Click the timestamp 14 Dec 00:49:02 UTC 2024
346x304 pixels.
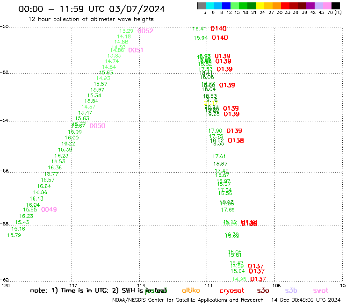306,300
